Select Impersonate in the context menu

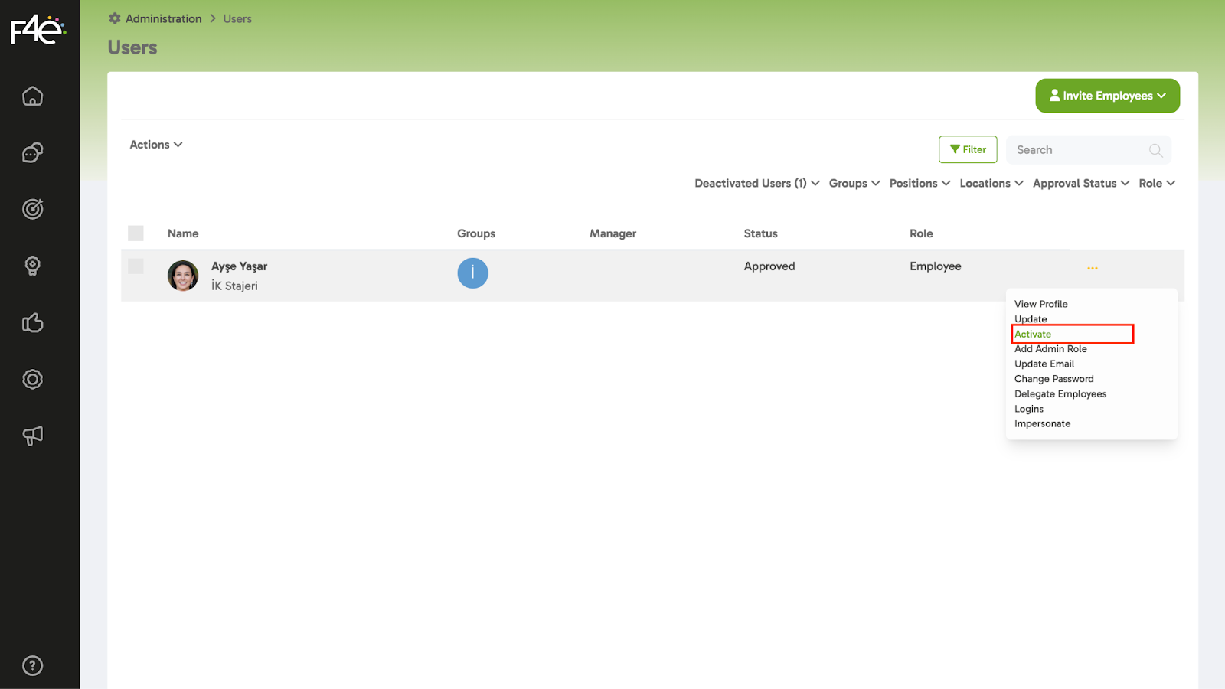1042,424
